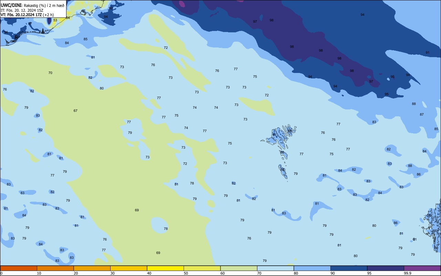Click the purple legend swatch above 99.9
The image size is (441, 276).
pos(422,268)
